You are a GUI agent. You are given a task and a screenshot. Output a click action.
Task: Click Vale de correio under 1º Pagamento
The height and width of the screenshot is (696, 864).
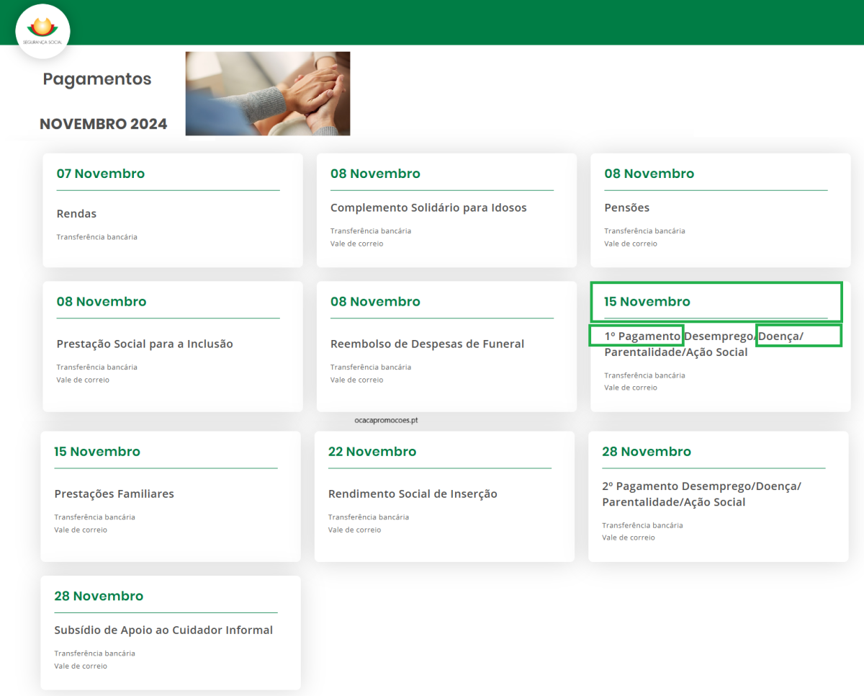click(x=631, y=388)
